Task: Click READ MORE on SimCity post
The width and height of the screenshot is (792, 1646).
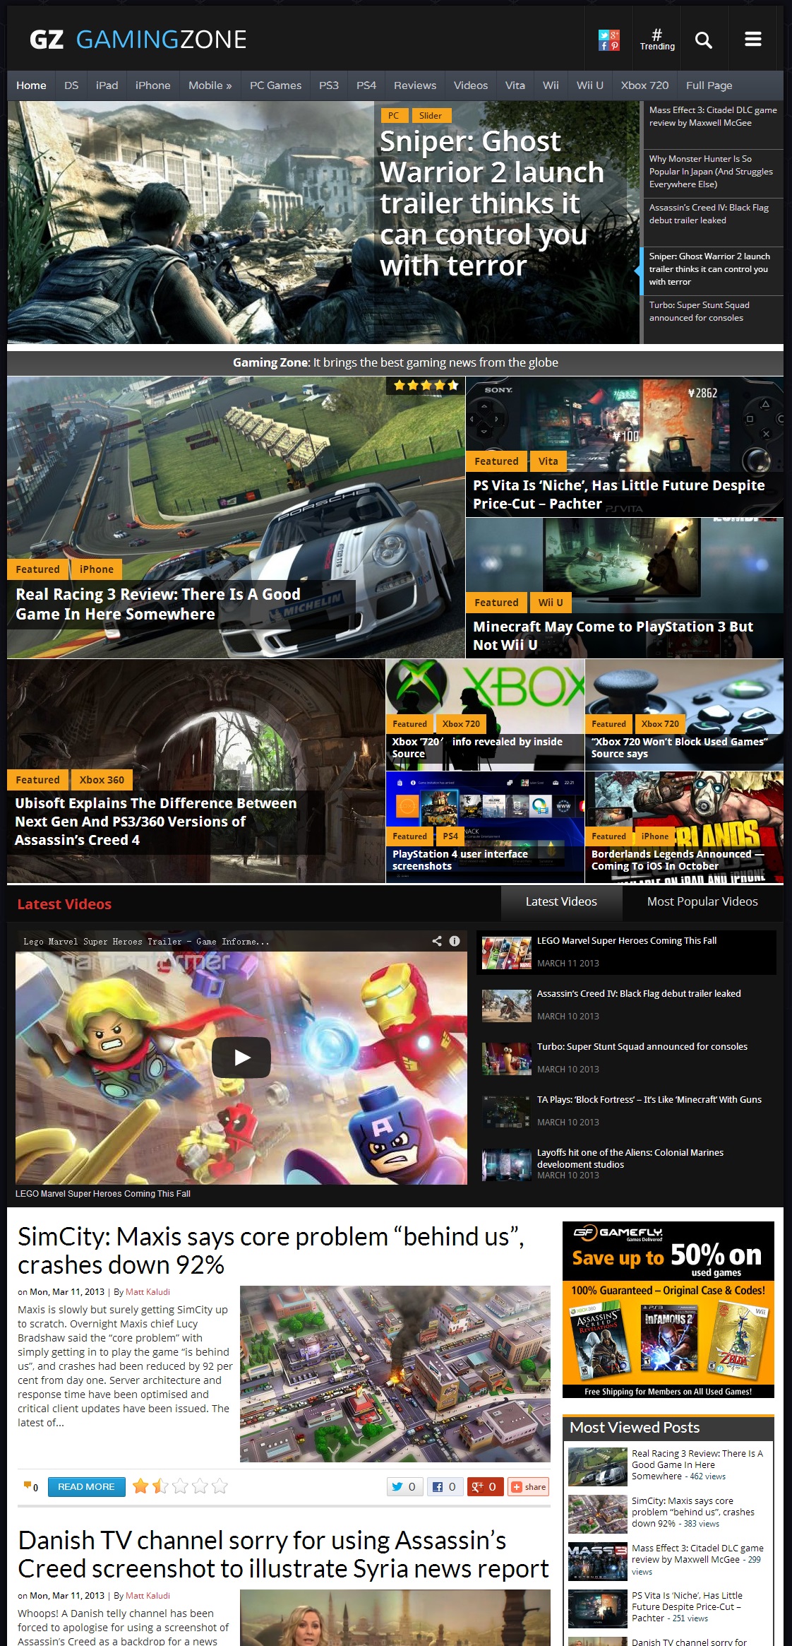Action: click(86, 1486)
